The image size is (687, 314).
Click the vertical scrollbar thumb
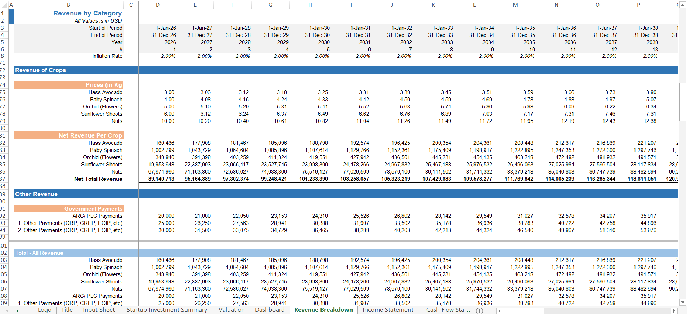point(683,102)
